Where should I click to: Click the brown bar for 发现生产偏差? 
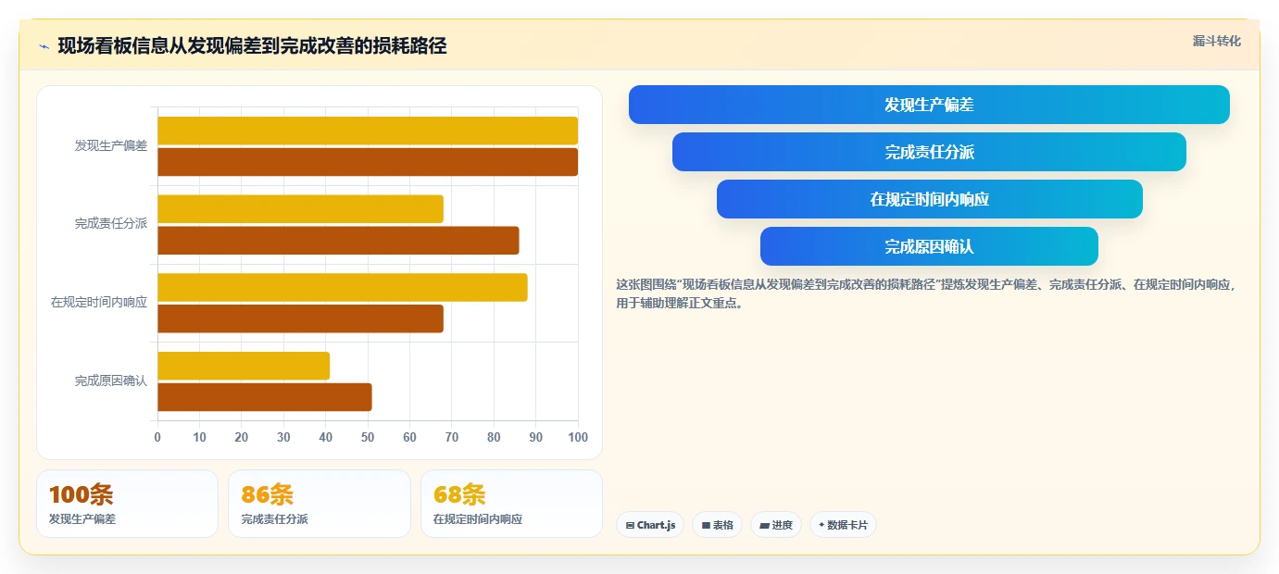coord(368,162)
